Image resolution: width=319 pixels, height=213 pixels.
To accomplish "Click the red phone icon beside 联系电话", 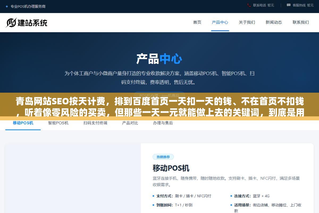I will [x=249, y=5].
